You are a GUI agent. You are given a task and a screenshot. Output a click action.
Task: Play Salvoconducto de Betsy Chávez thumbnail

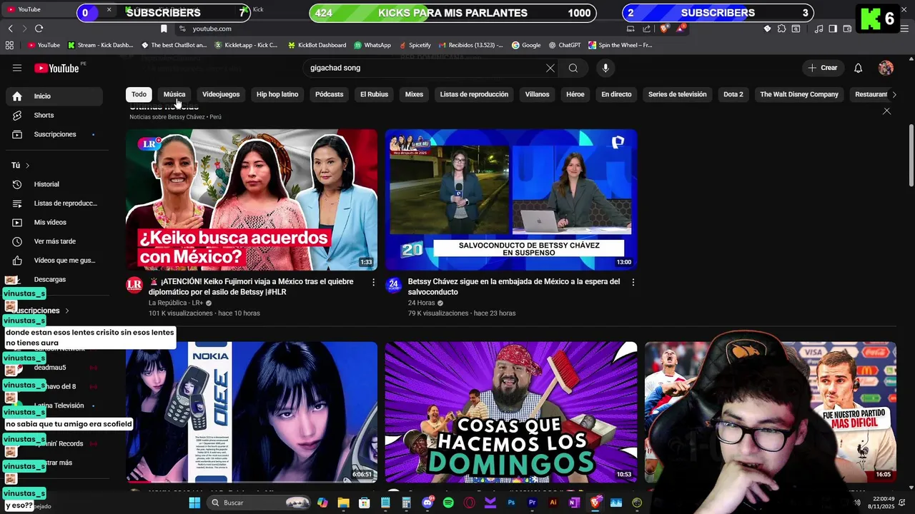[x=511, y=200]
